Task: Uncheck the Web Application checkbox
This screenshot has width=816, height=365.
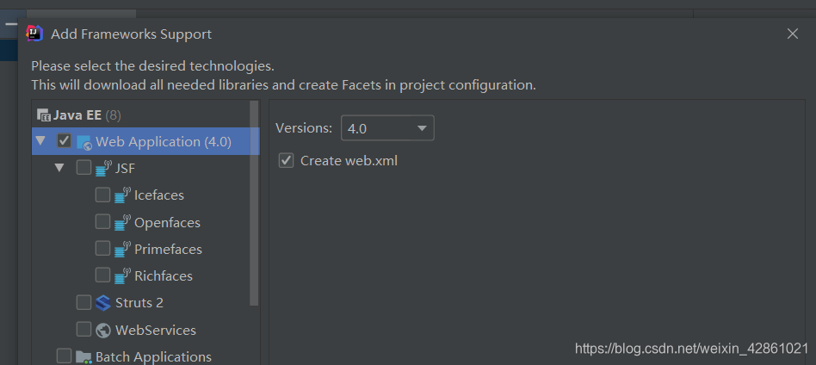Action: click(64, 141)
